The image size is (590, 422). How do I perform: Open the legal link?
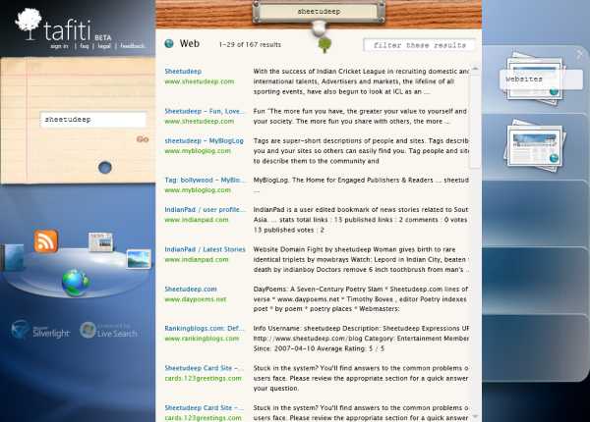[x=104, y=46]
